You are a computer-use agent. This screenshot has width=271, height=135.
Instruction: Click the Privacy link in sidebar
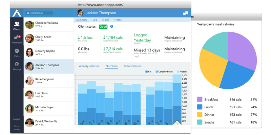click(17, 129)
